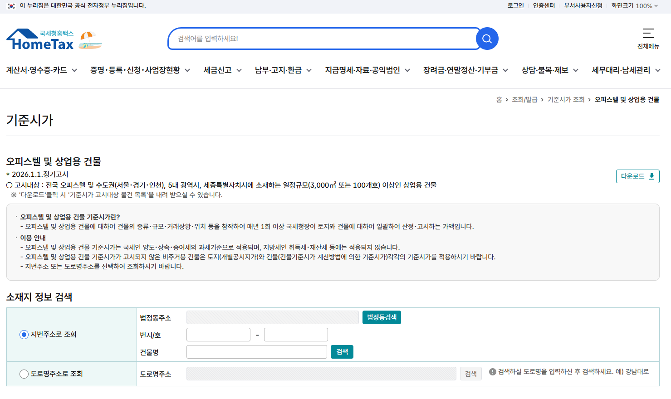Screen dimensions: 671x399
Task: Click the 로그인 link
Action: (515, 6)
